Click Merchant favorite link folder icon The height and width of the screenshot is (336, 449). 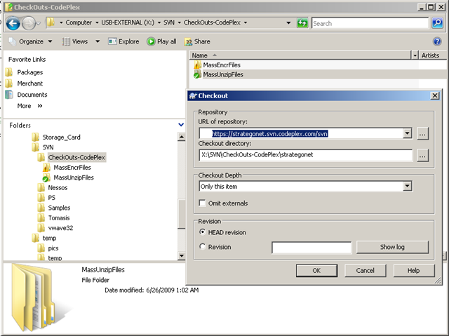pos(9,83)
